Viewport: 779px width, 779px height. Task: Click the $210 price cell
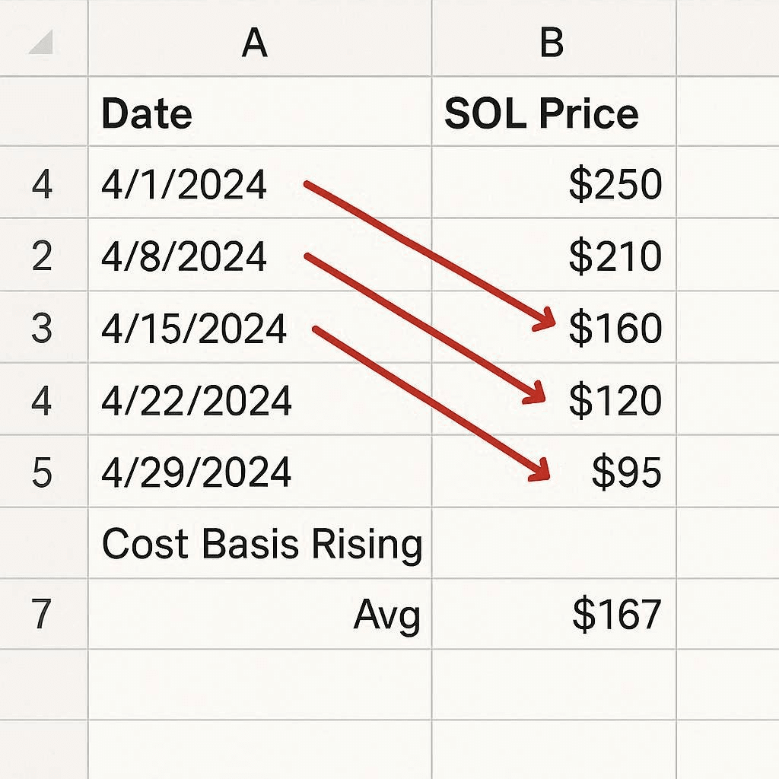(x=615, y=256)
